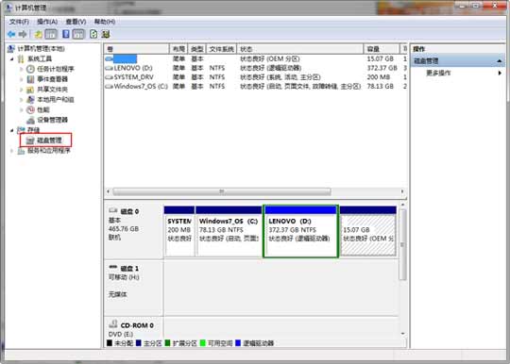Click the horizontal scrollbar right arrow

coord(402,191)
